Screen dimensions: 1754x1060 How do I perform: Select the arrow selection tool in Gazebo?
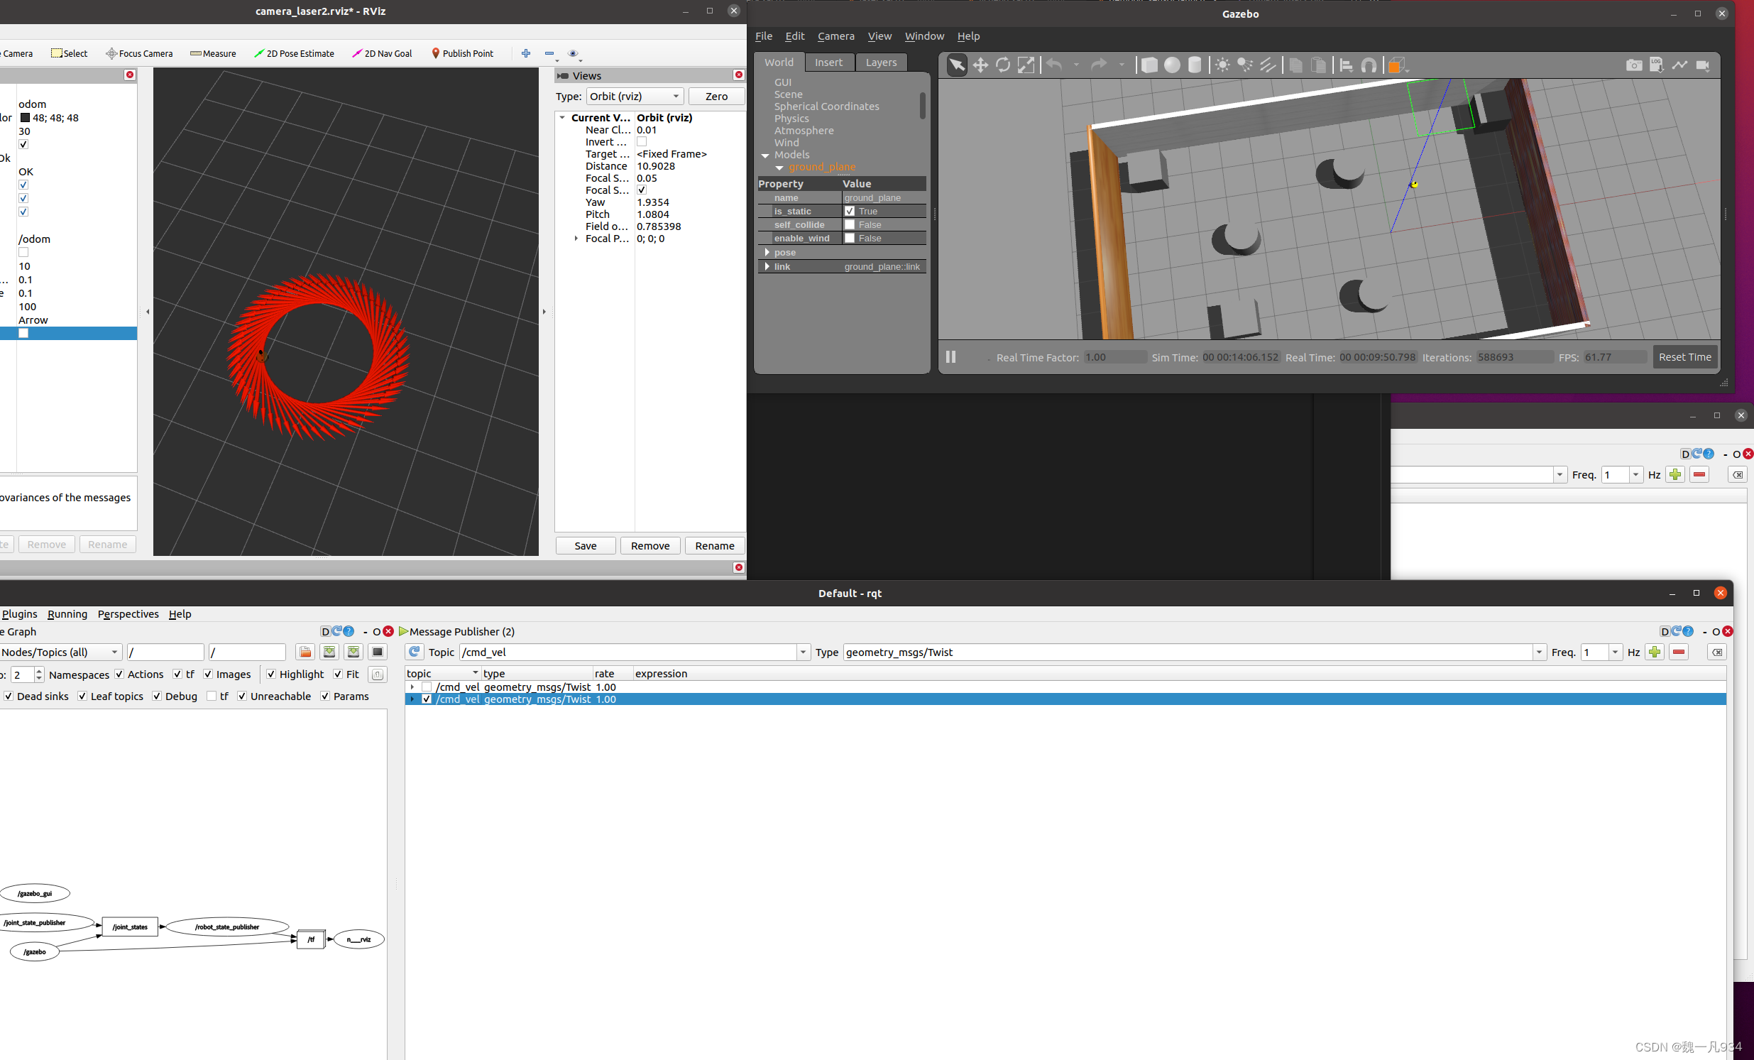click(956, 65)
